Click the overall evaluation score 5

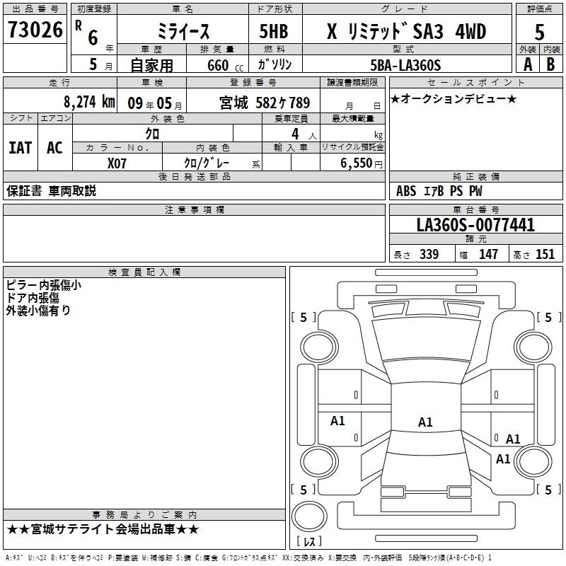539,32
